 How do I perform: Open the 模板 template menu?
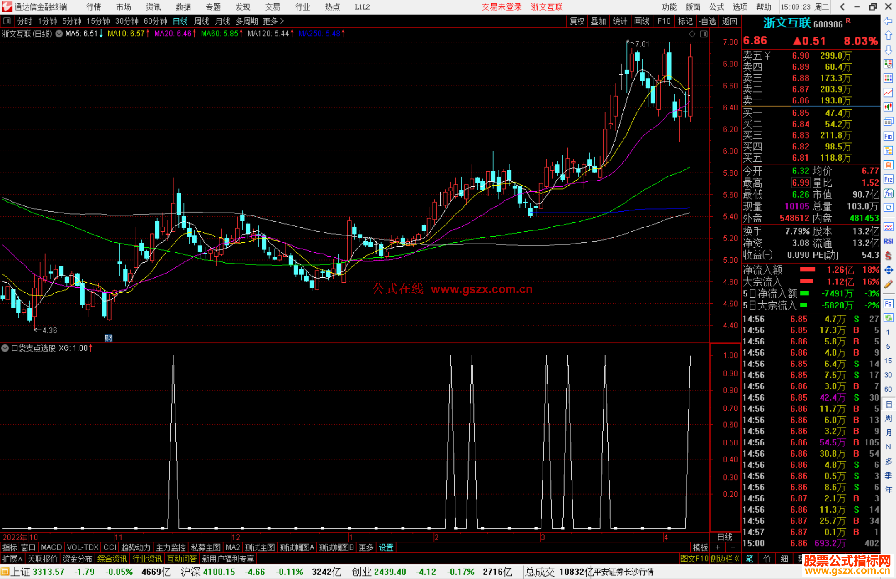[x=700, y=547]
